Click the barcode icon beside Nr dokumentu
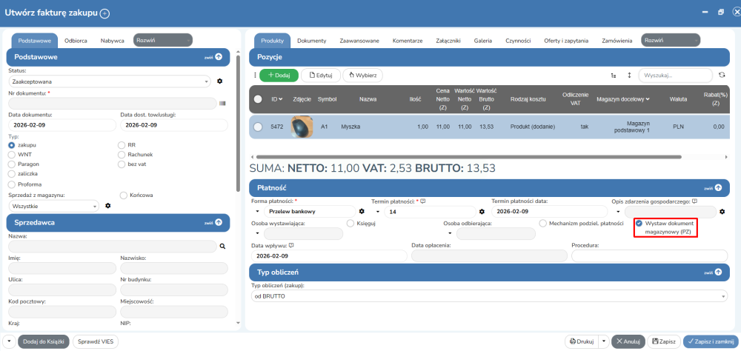Viewport: 741px width, 351px height. (222, 104)
